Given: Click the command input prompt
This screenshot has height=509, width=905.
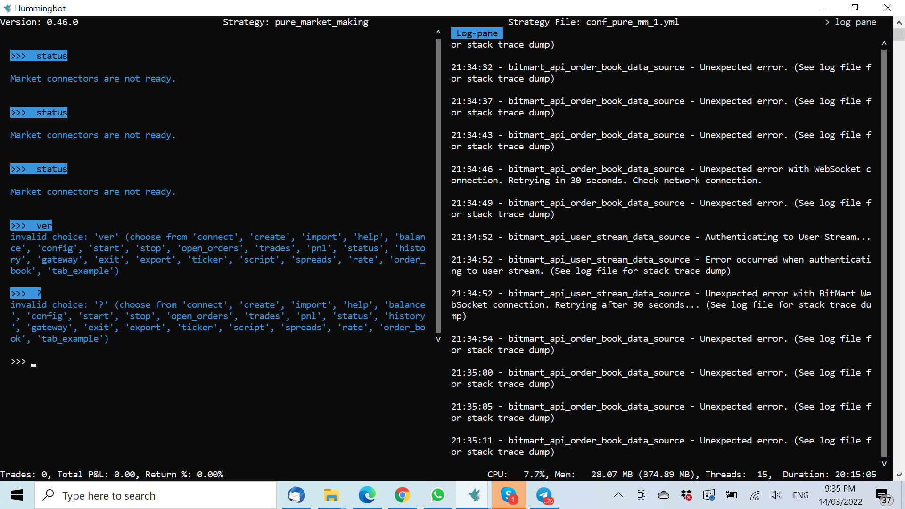Looking at the screenshot, I should (x=24, y=361).
